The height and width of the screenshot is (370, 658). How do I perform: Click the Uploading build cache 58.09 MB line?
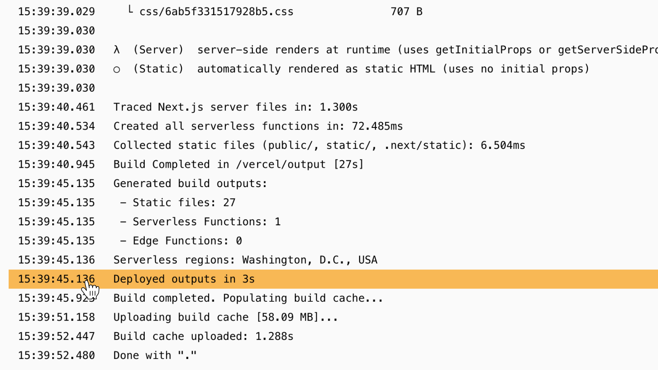pos(225,317)
